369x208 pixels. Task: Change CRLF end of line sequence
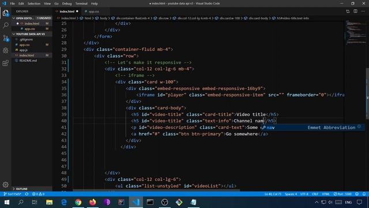pyautogui.click(x=315, y=194)
